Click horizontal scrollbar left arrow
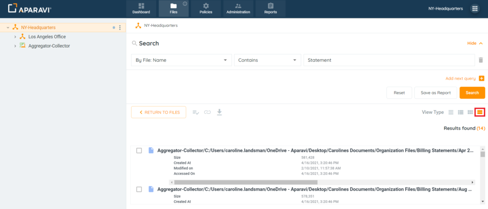 click(171, 182)
